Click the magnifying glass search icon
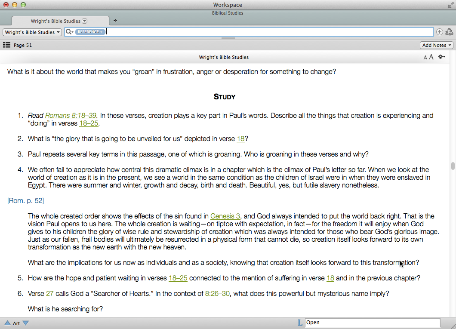This screenshot has height=329, width=456. [69, 32]
